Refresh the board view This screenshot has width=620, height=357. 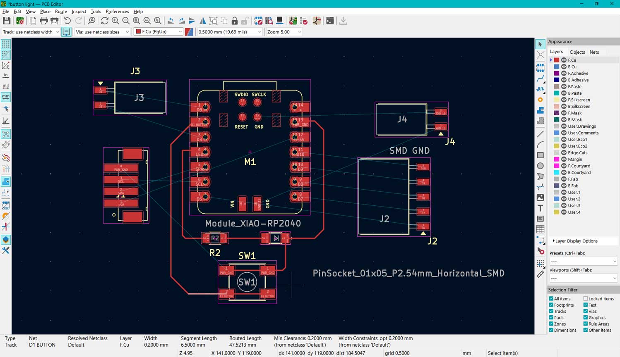(x=105, y=21)
